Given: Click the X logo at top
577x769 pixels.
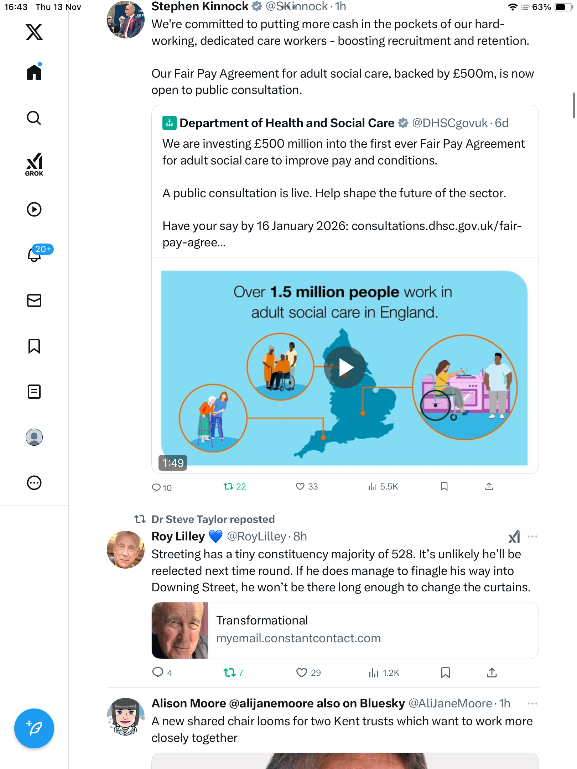Looking at the screenshot, I should (34, 32).
